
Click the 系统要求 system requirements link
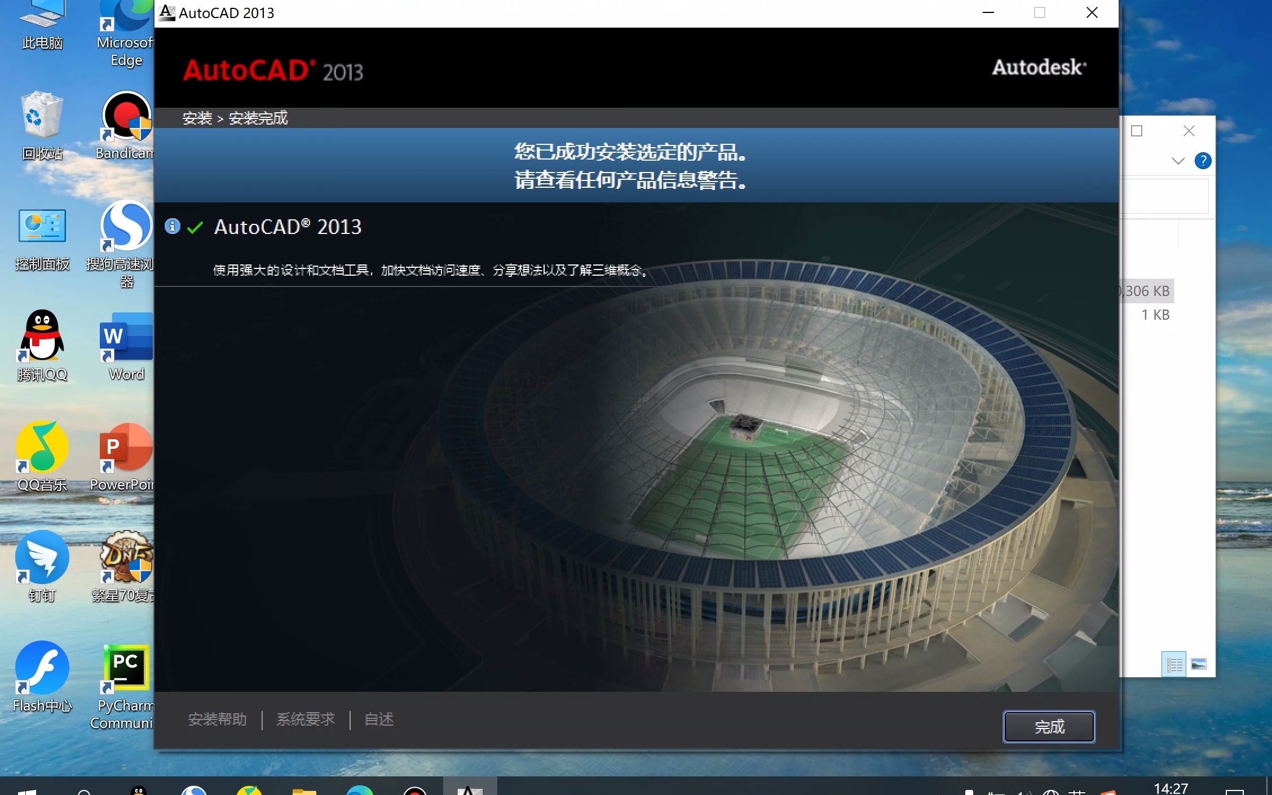coord(306,719)
